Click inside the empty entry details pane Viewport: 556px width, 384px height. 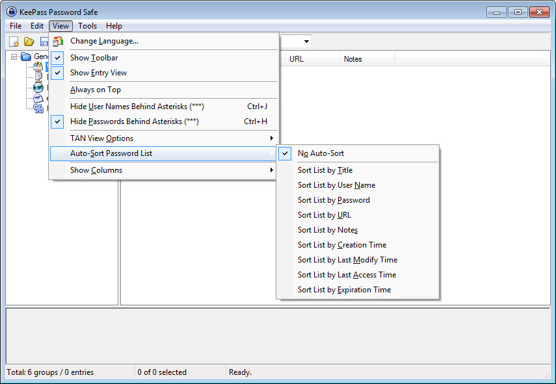pos(278,336)
